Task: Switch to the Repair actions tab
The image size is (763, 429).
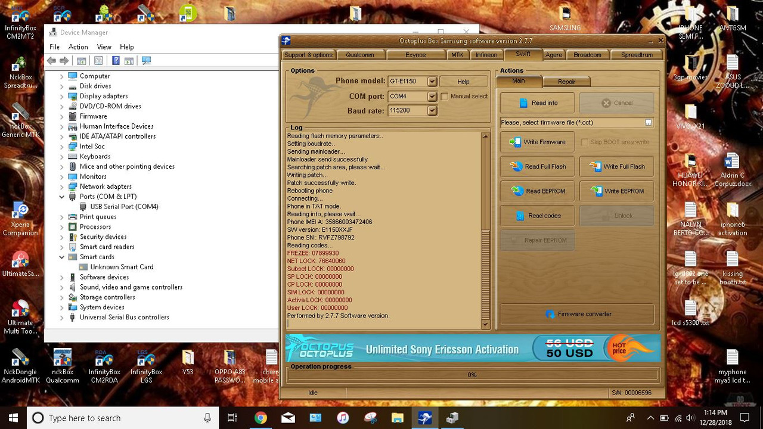Action: (566, 82)
